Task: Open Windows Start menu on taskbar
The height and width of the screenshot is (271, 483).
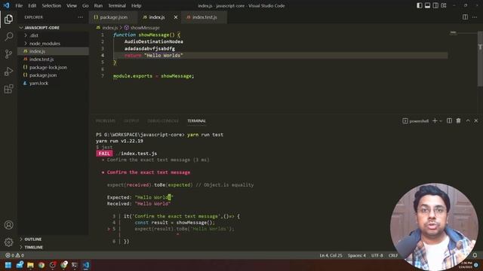Action: click(8, 265)
